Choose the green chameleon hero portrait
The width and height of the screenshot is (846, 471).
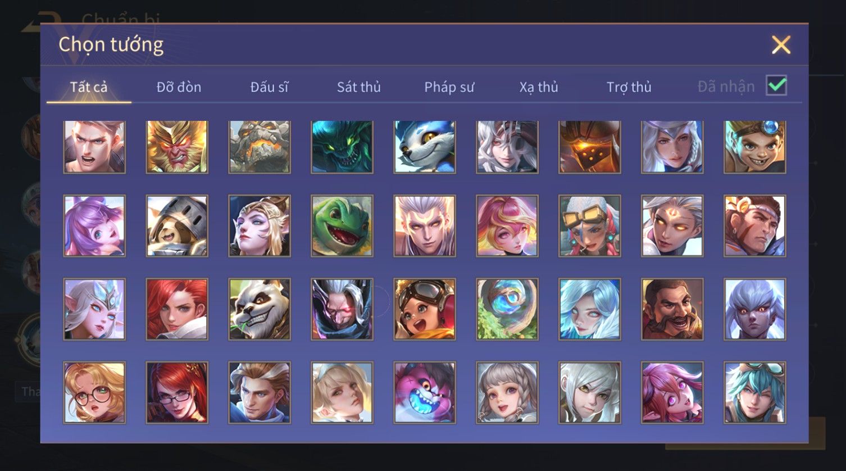point(342,226)
